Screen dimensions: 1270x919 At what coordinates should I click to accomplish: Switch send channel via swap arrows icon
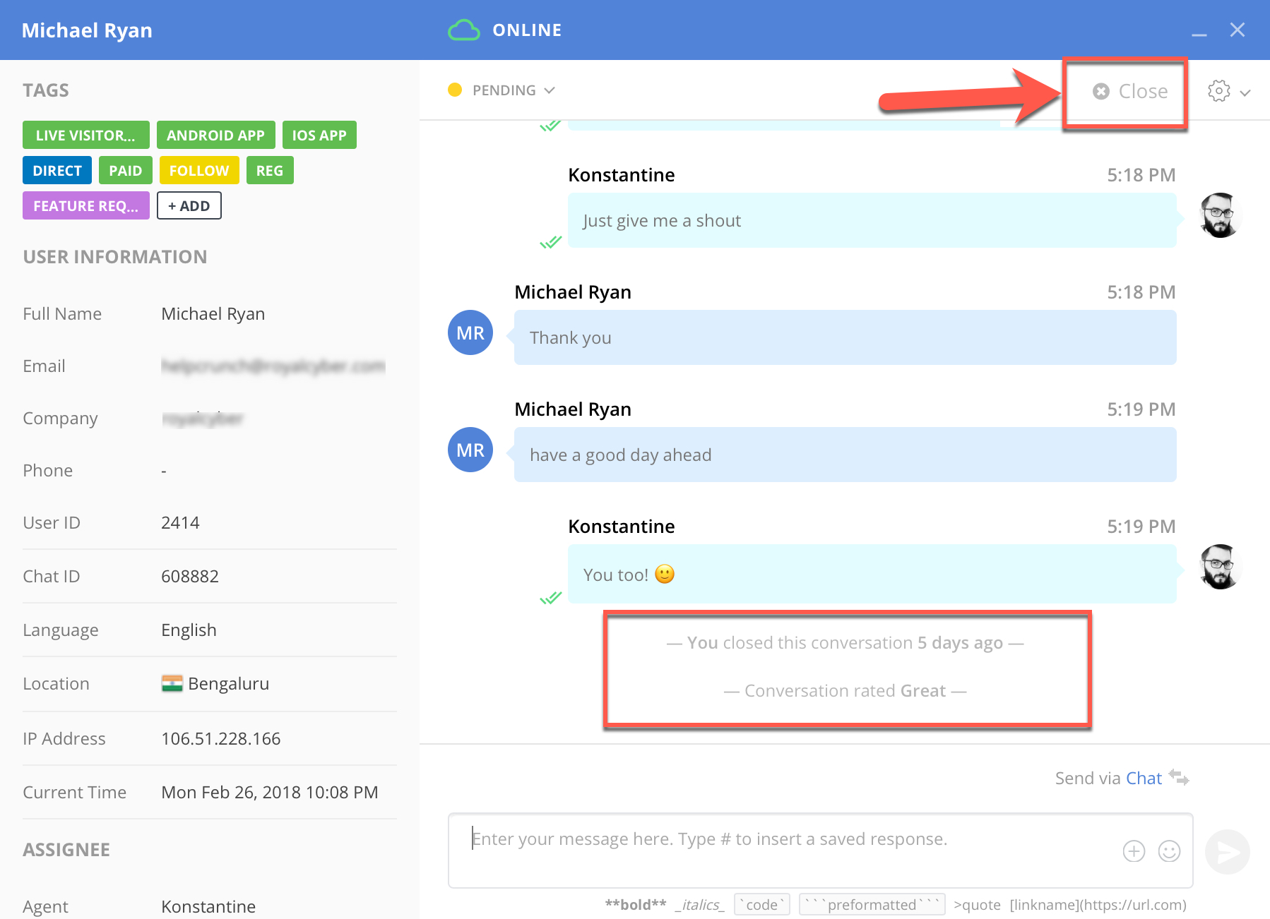pos(1179,777)
